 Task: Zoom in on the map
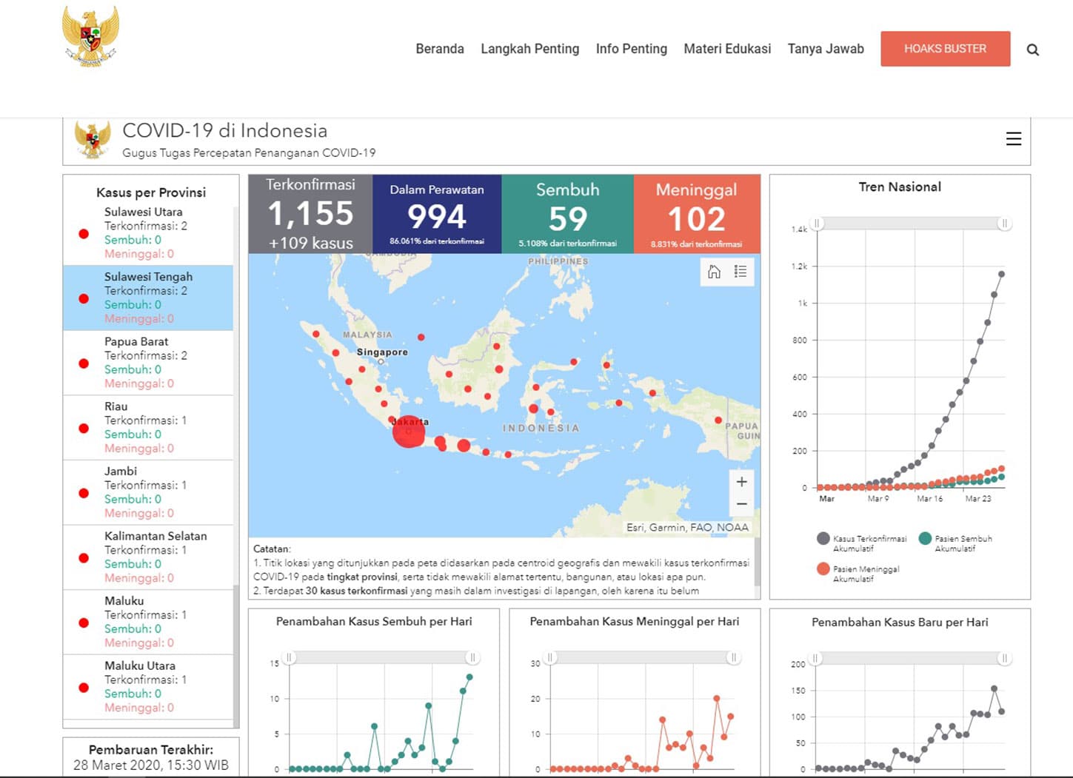pos(741,482)
